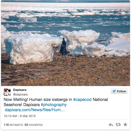Screen dimensions: 131x131
Task: Visit the dapixara.com/News/files link
Action: (35, 110)
